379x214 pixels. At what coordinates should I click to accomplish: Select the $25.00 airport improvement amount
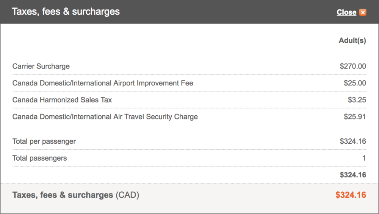point(355,83)
